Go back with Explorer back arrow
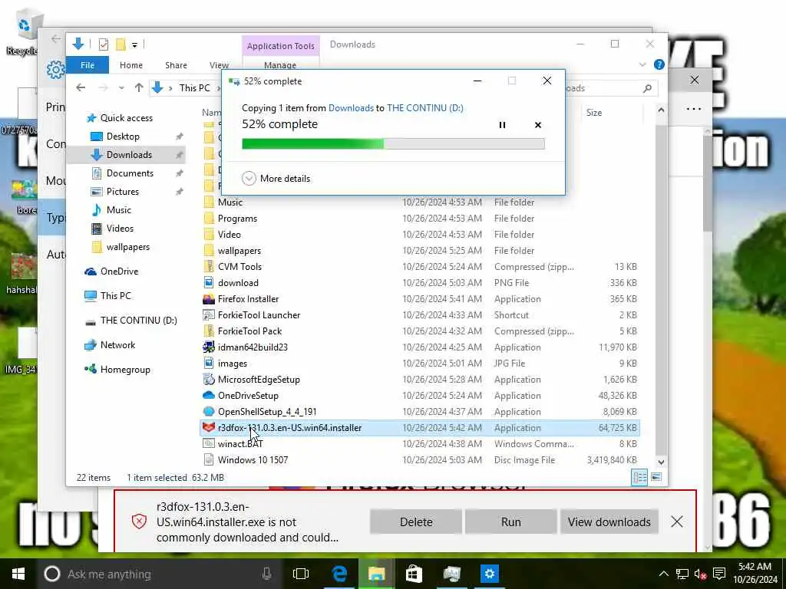Image resolution: width=786 pixels, height=589 pixels. [x=81, y=88]
